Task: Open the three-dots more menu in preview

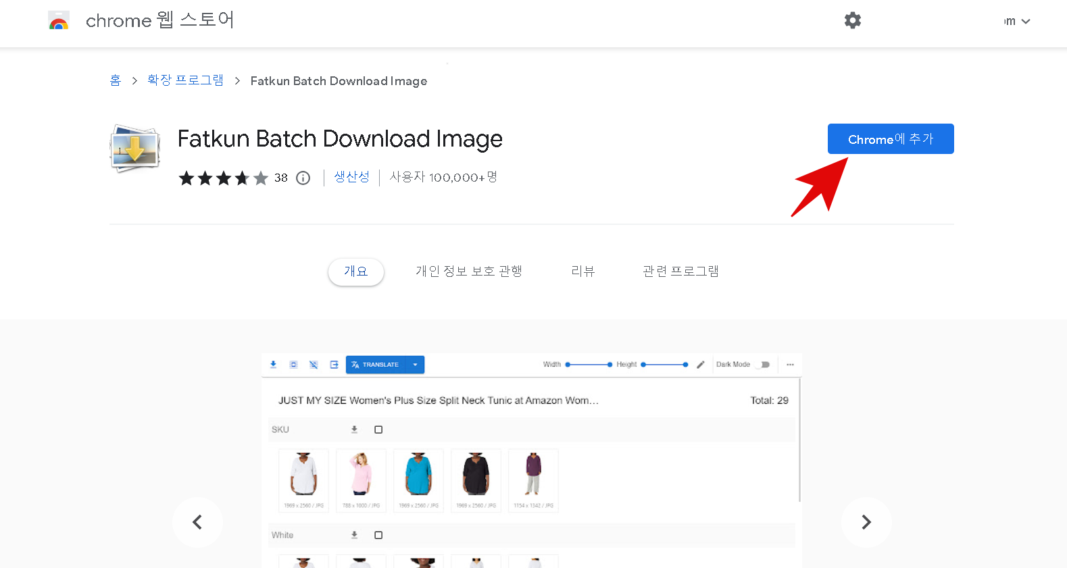Action: (x=790, y=365)
